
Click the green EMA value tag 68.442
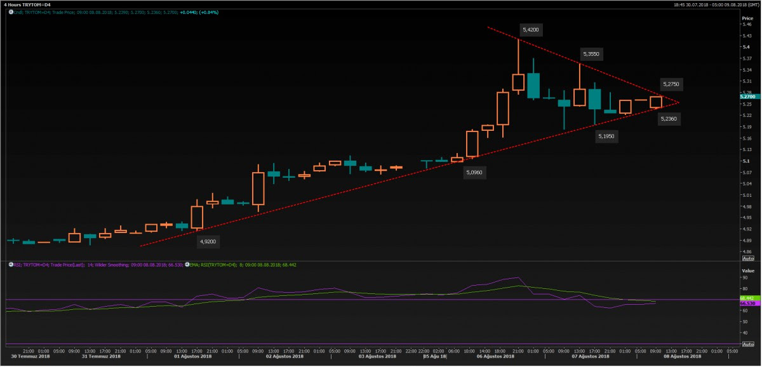747,298
